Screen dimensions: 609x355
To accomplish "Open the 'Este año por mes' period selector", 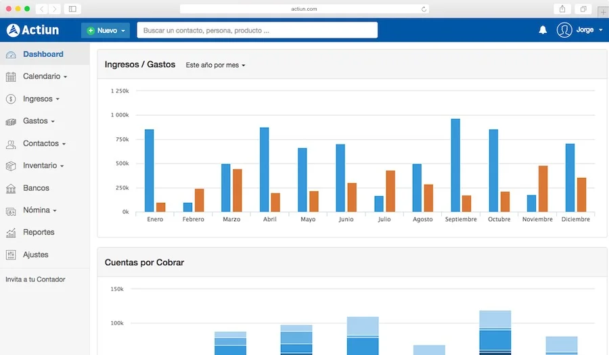I will point(215,65).
